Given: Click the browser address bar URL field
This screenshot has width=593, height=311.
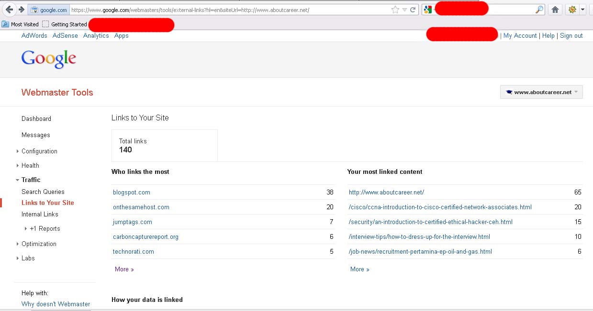Looking at the screenshot, I should tap(230, 10).
